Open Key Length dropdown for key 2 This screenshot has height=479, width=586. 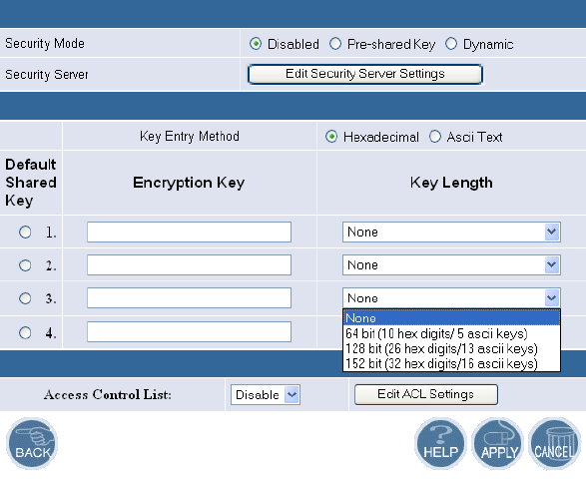click(x=451, y=264)
